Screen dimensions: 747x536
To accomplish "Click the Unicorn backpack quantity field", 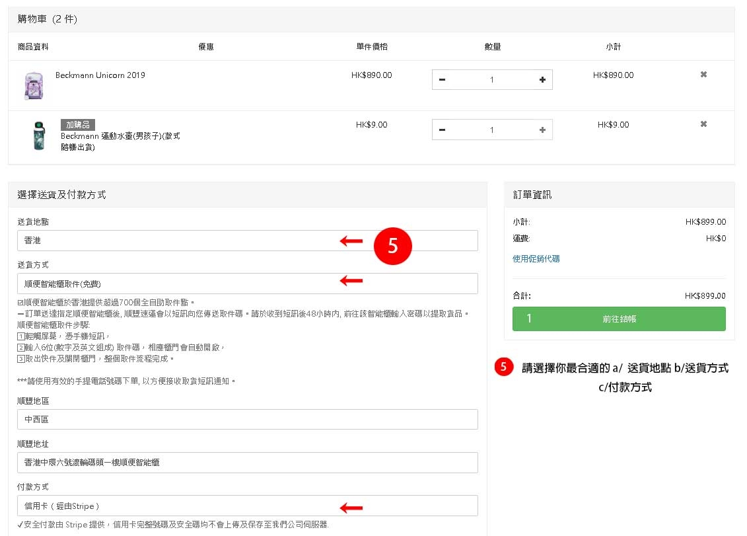I will (x=492, y=80).
